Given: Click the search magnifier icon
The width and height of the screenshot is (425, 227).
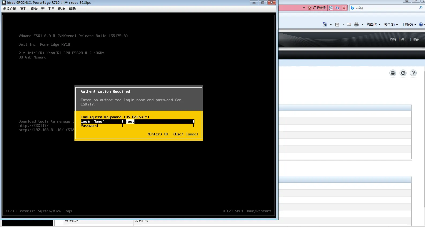Looking at the screenshot, I should [421, 8].
